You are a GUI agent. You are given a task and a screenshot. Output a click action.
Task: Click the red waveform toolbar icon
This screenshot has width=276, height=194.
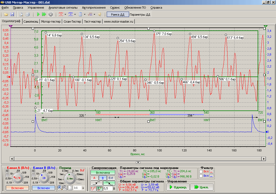61,15
